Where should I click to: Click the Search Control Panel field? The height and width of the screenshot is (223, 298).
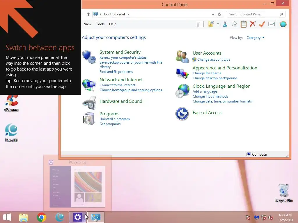[x=256, y=14]
